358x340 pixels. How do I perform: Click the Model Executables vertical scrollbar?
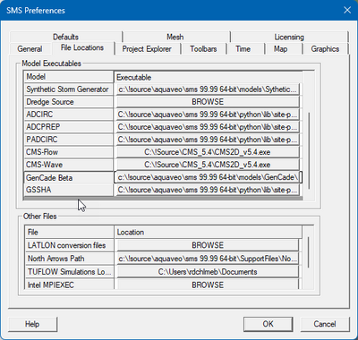point(309,150)
